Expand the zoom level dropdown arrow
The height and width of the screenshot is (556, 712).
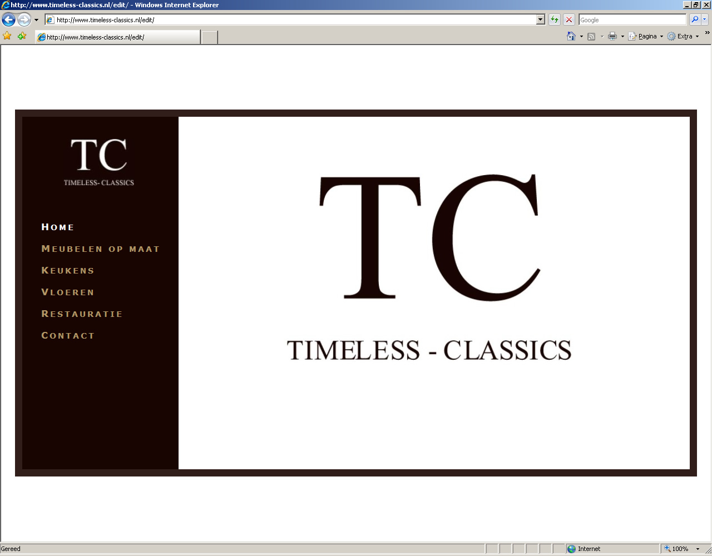(698, 549)
